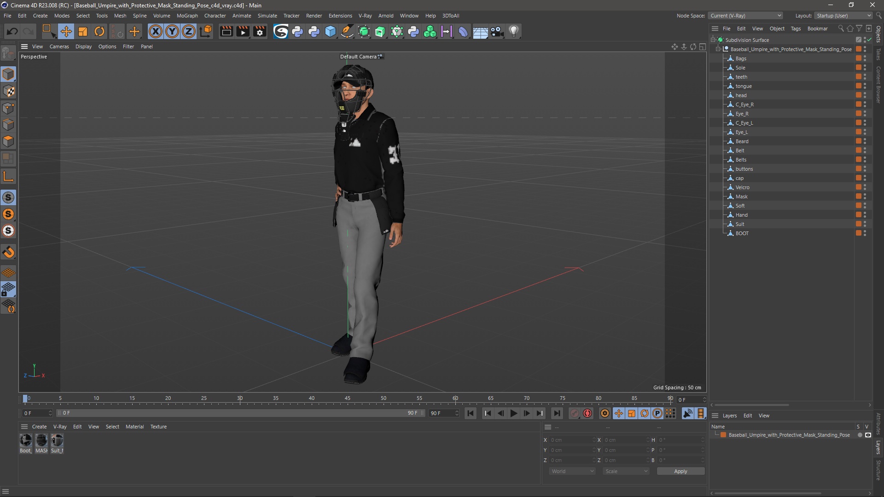Click the Live Selection tool icon

48,31
